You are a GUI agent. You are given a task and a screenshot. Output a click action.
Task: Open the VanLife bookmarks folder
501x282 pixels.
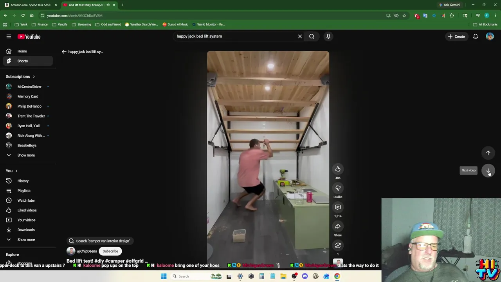point(59,24)
